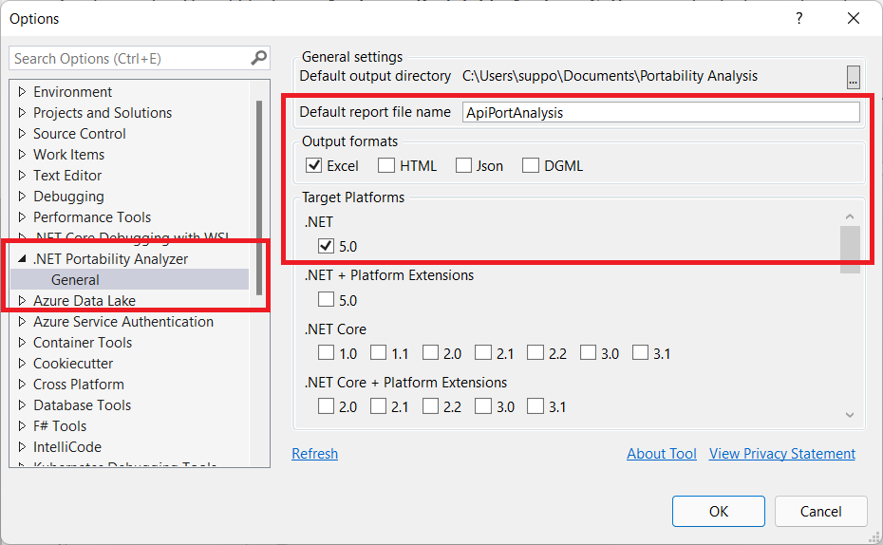
Task: Expand Work Items node arrow
Action: coord(22,154)
